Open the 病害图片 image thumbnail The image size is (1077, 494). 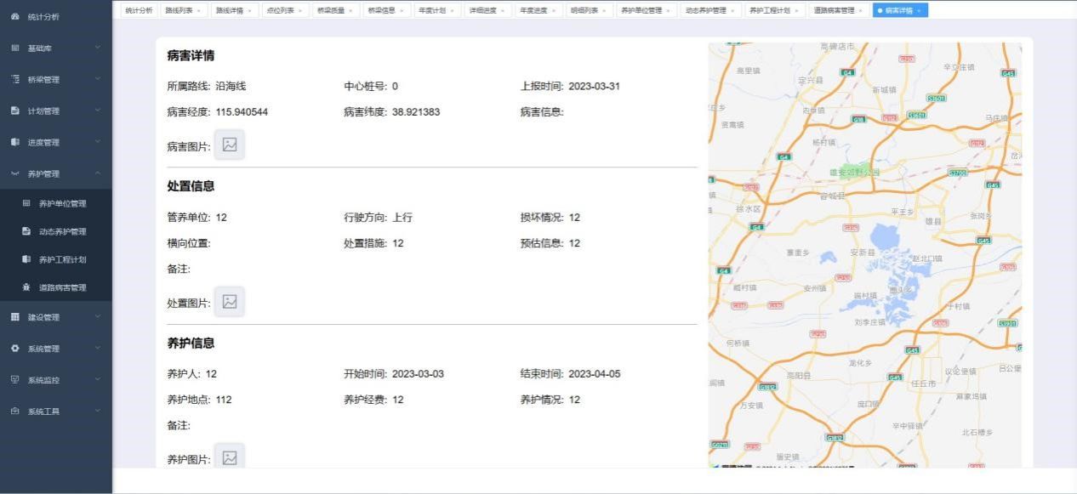point(230,145)
